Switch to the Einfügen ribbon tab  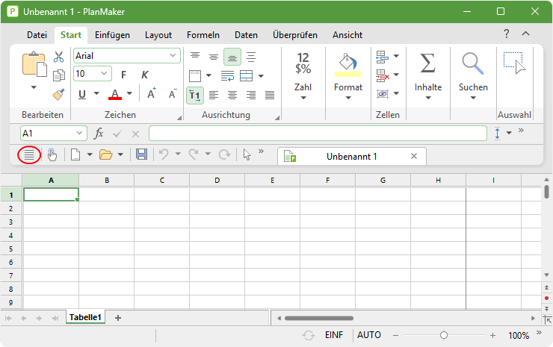[x=112, y=35]
